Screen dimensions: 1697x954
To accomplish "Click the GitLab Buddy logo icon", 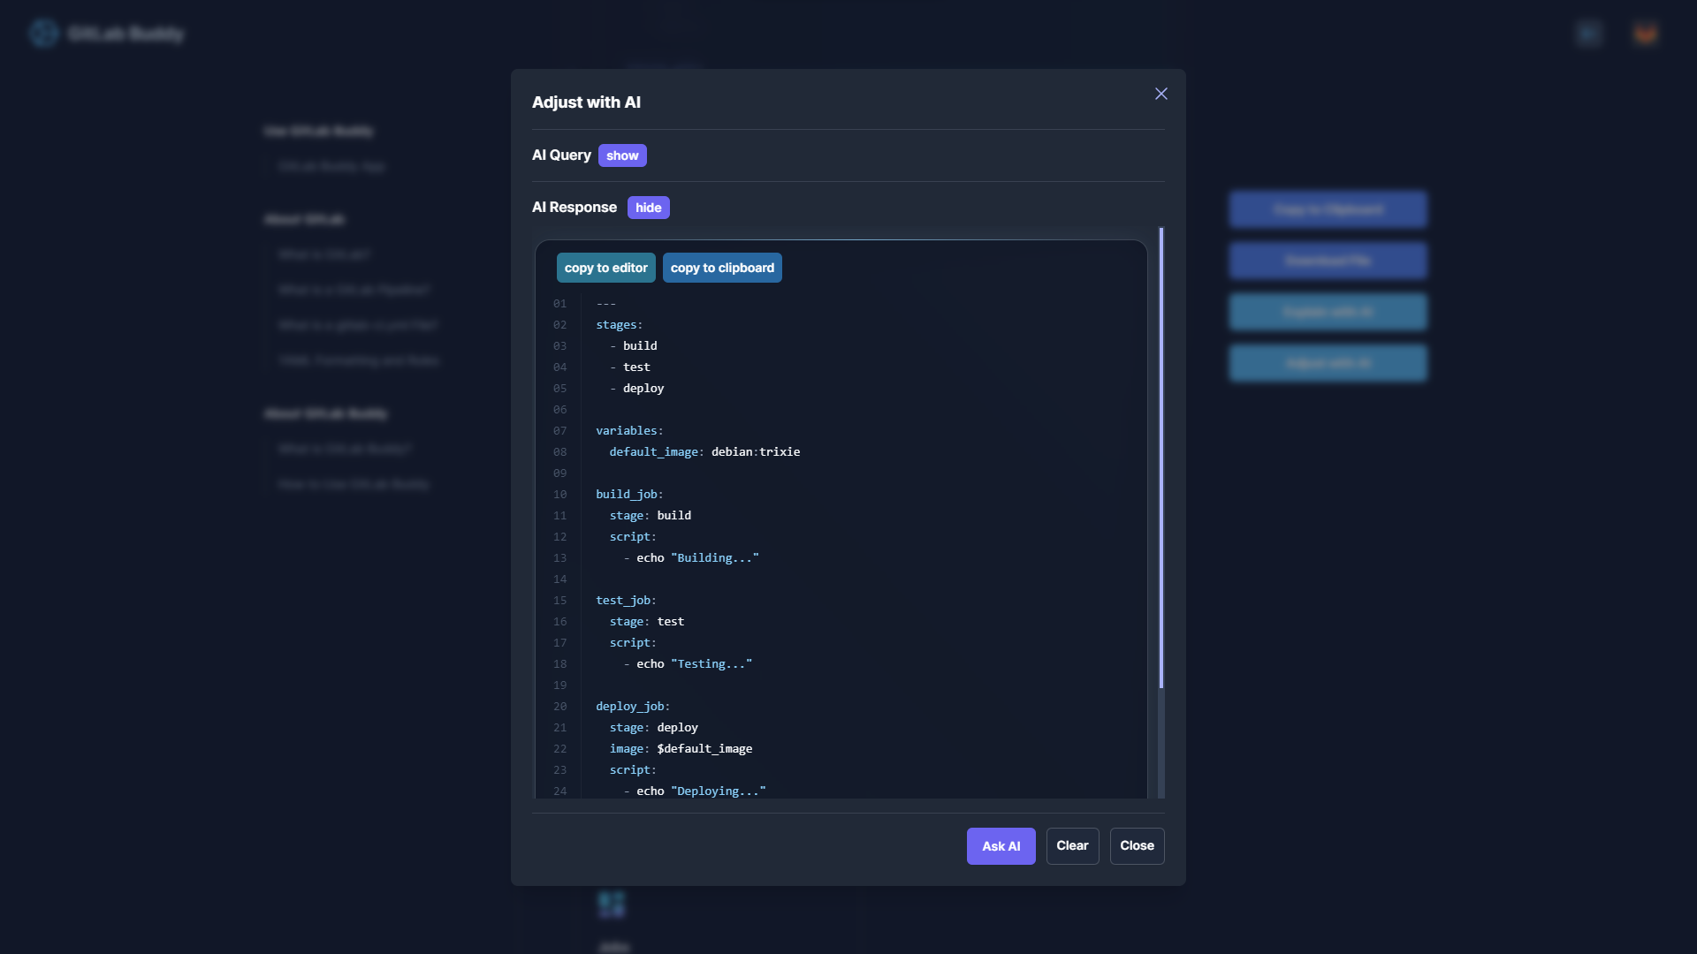I will 43,34.
